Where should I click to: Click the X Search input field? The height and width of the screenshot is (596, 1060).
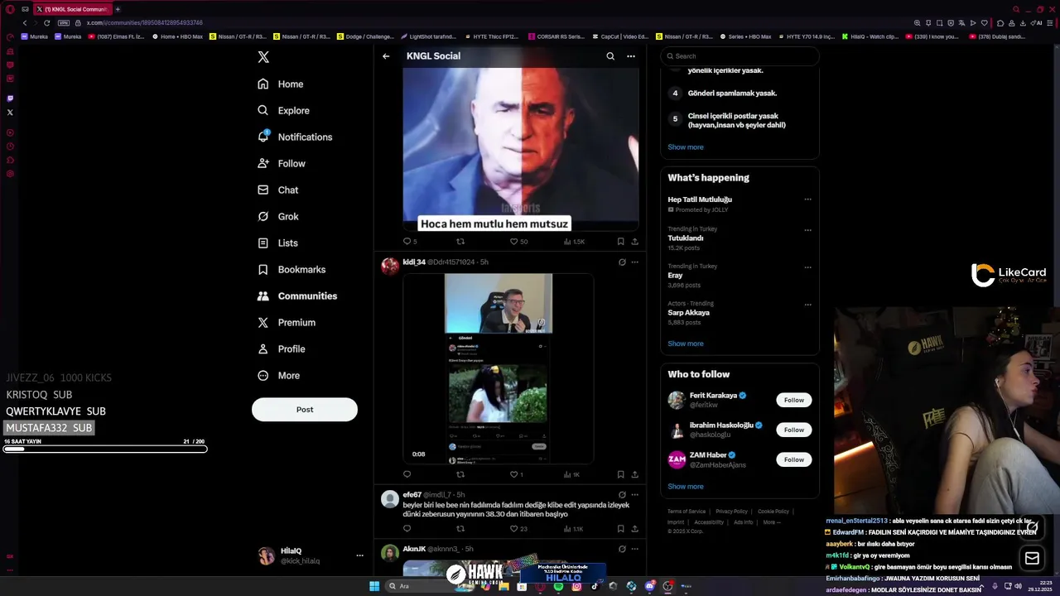coord(740,56)
